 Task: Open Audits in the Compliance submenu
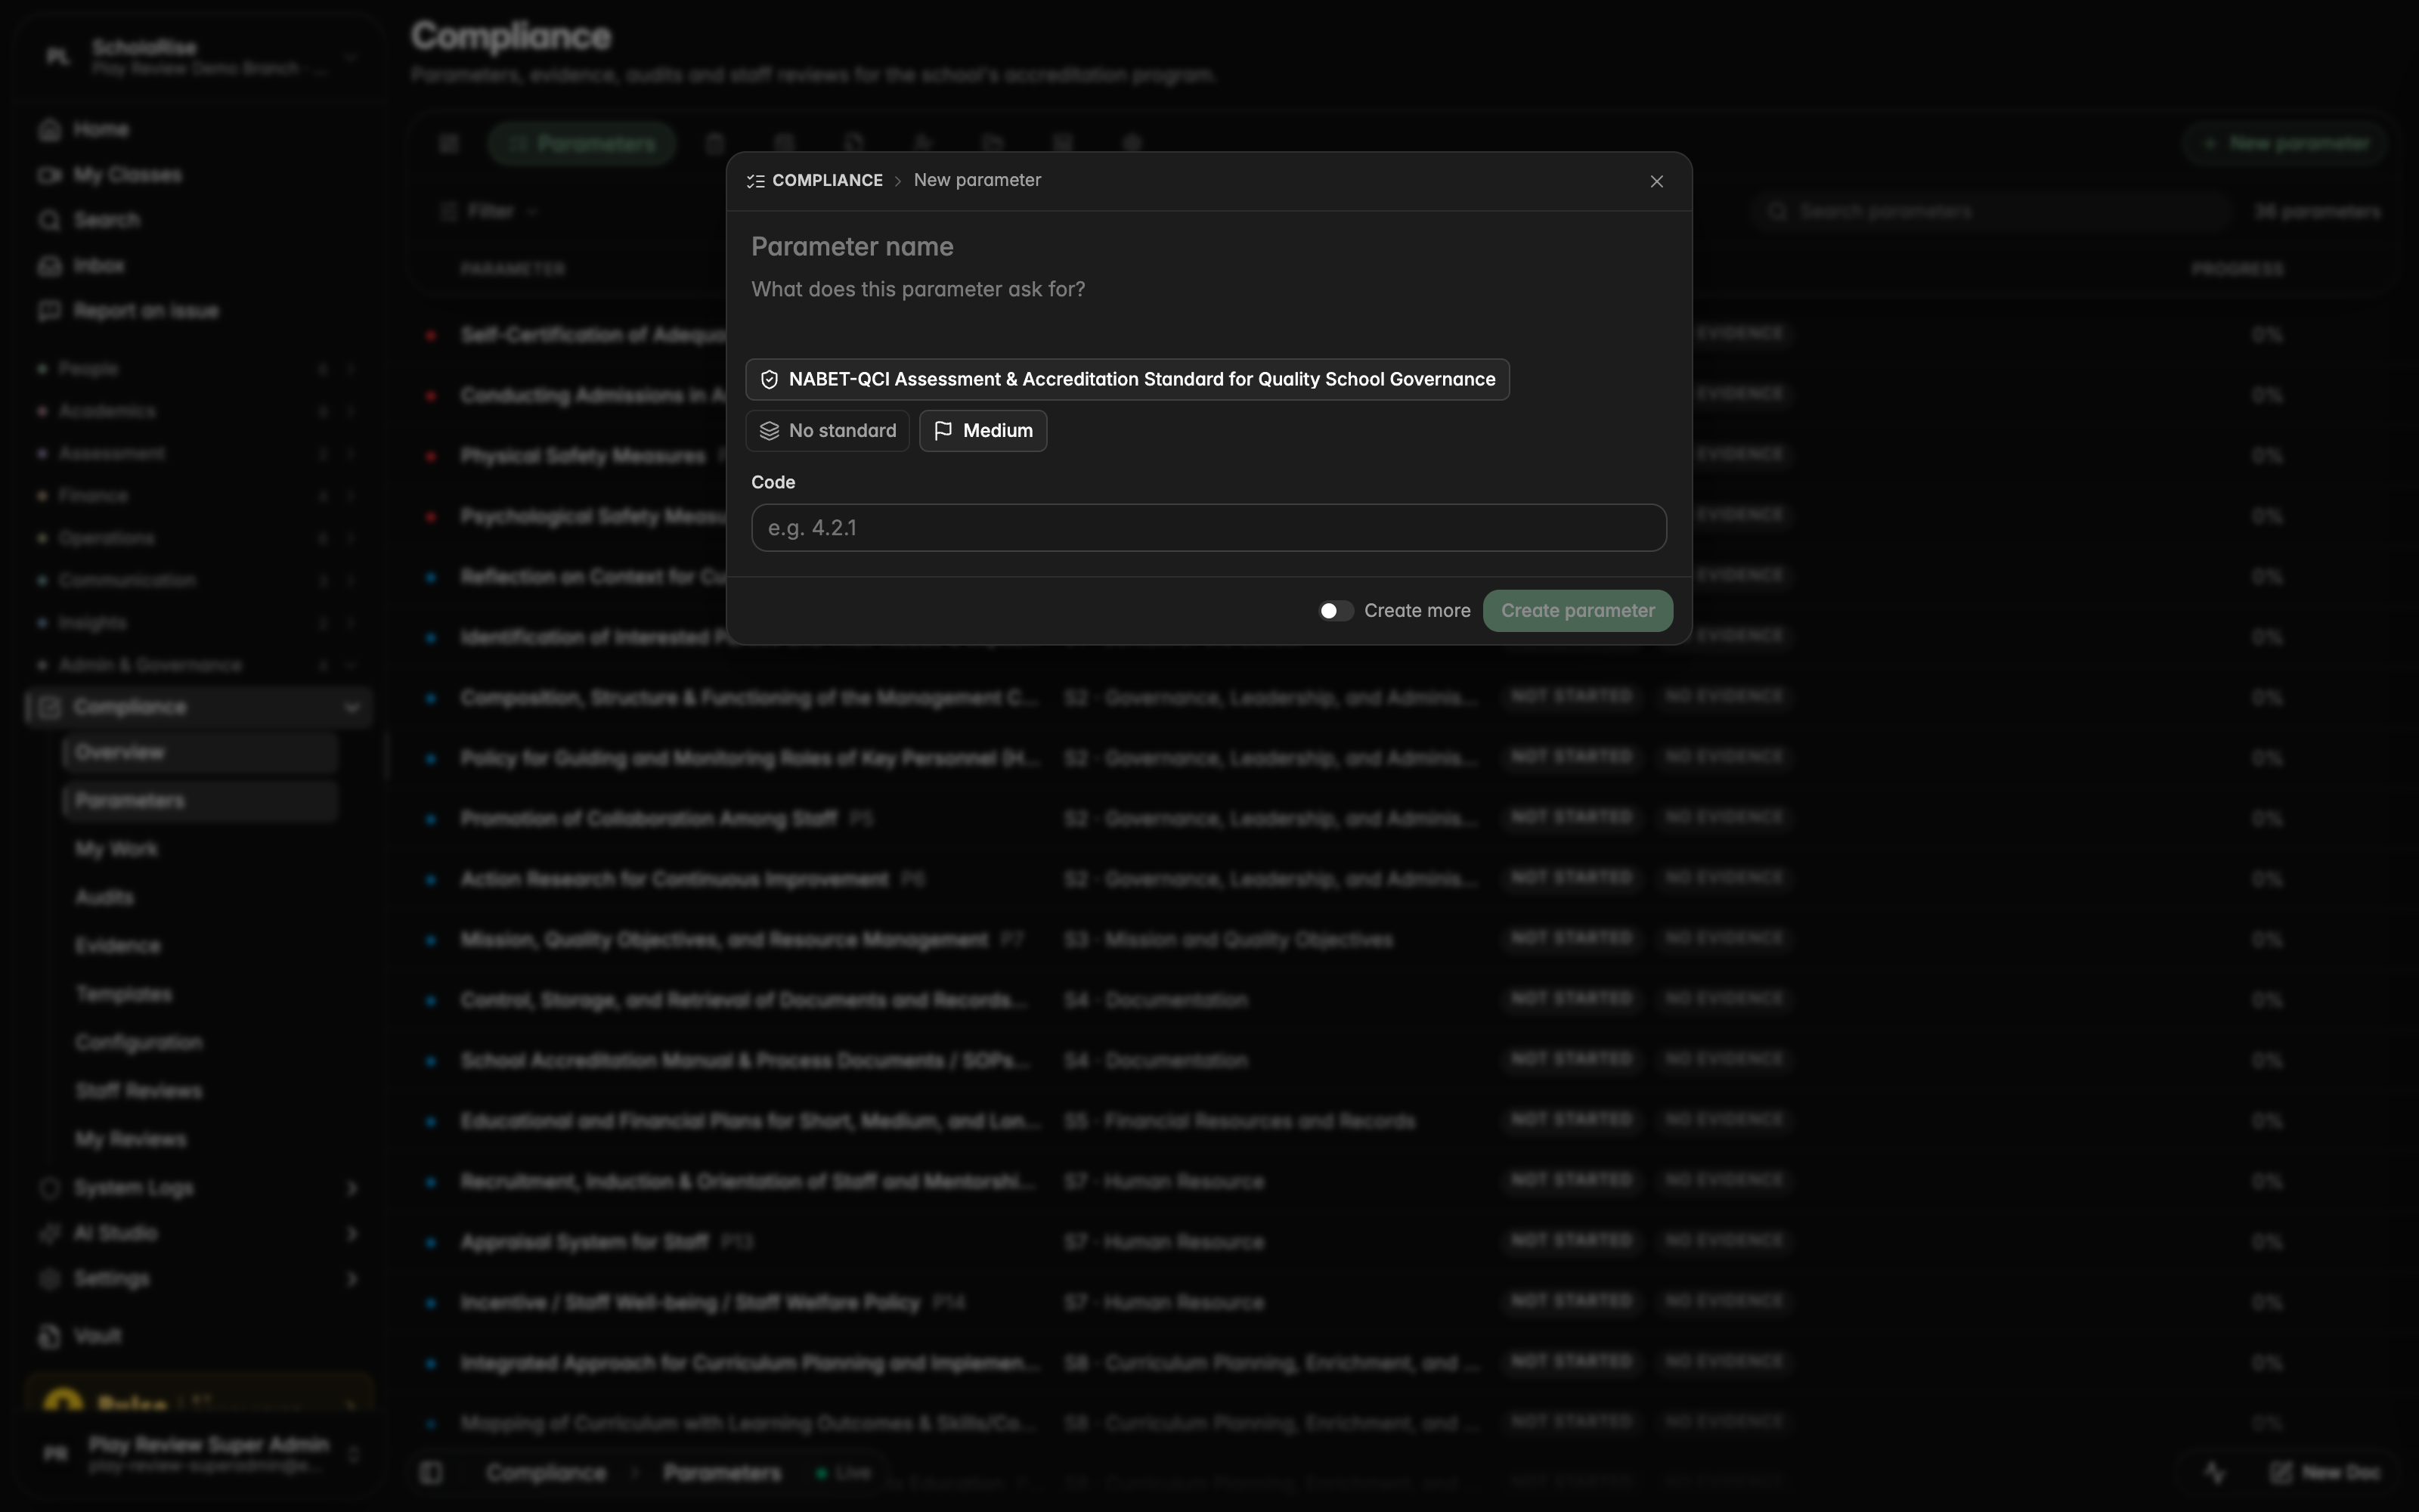pos(105,898)
